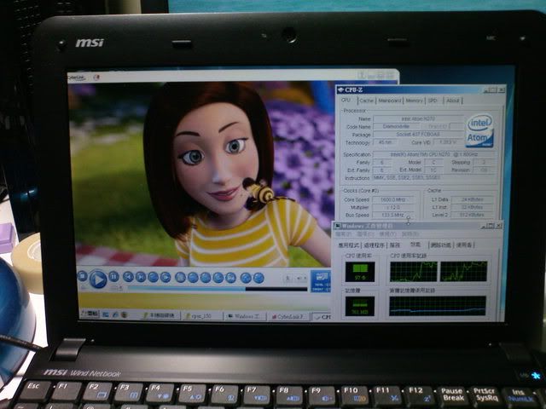This screenshot has width=546, height=409.
Task: Click the CPU-Z title bar icon
Action: [341, 89]
